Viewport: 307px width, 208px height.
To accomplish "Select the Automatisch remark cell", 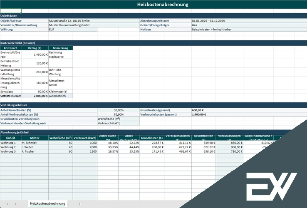I will (60, 96).
